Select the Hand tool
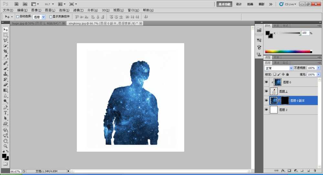323x175 pixels. pyautogui.click(x=5, y=141)
